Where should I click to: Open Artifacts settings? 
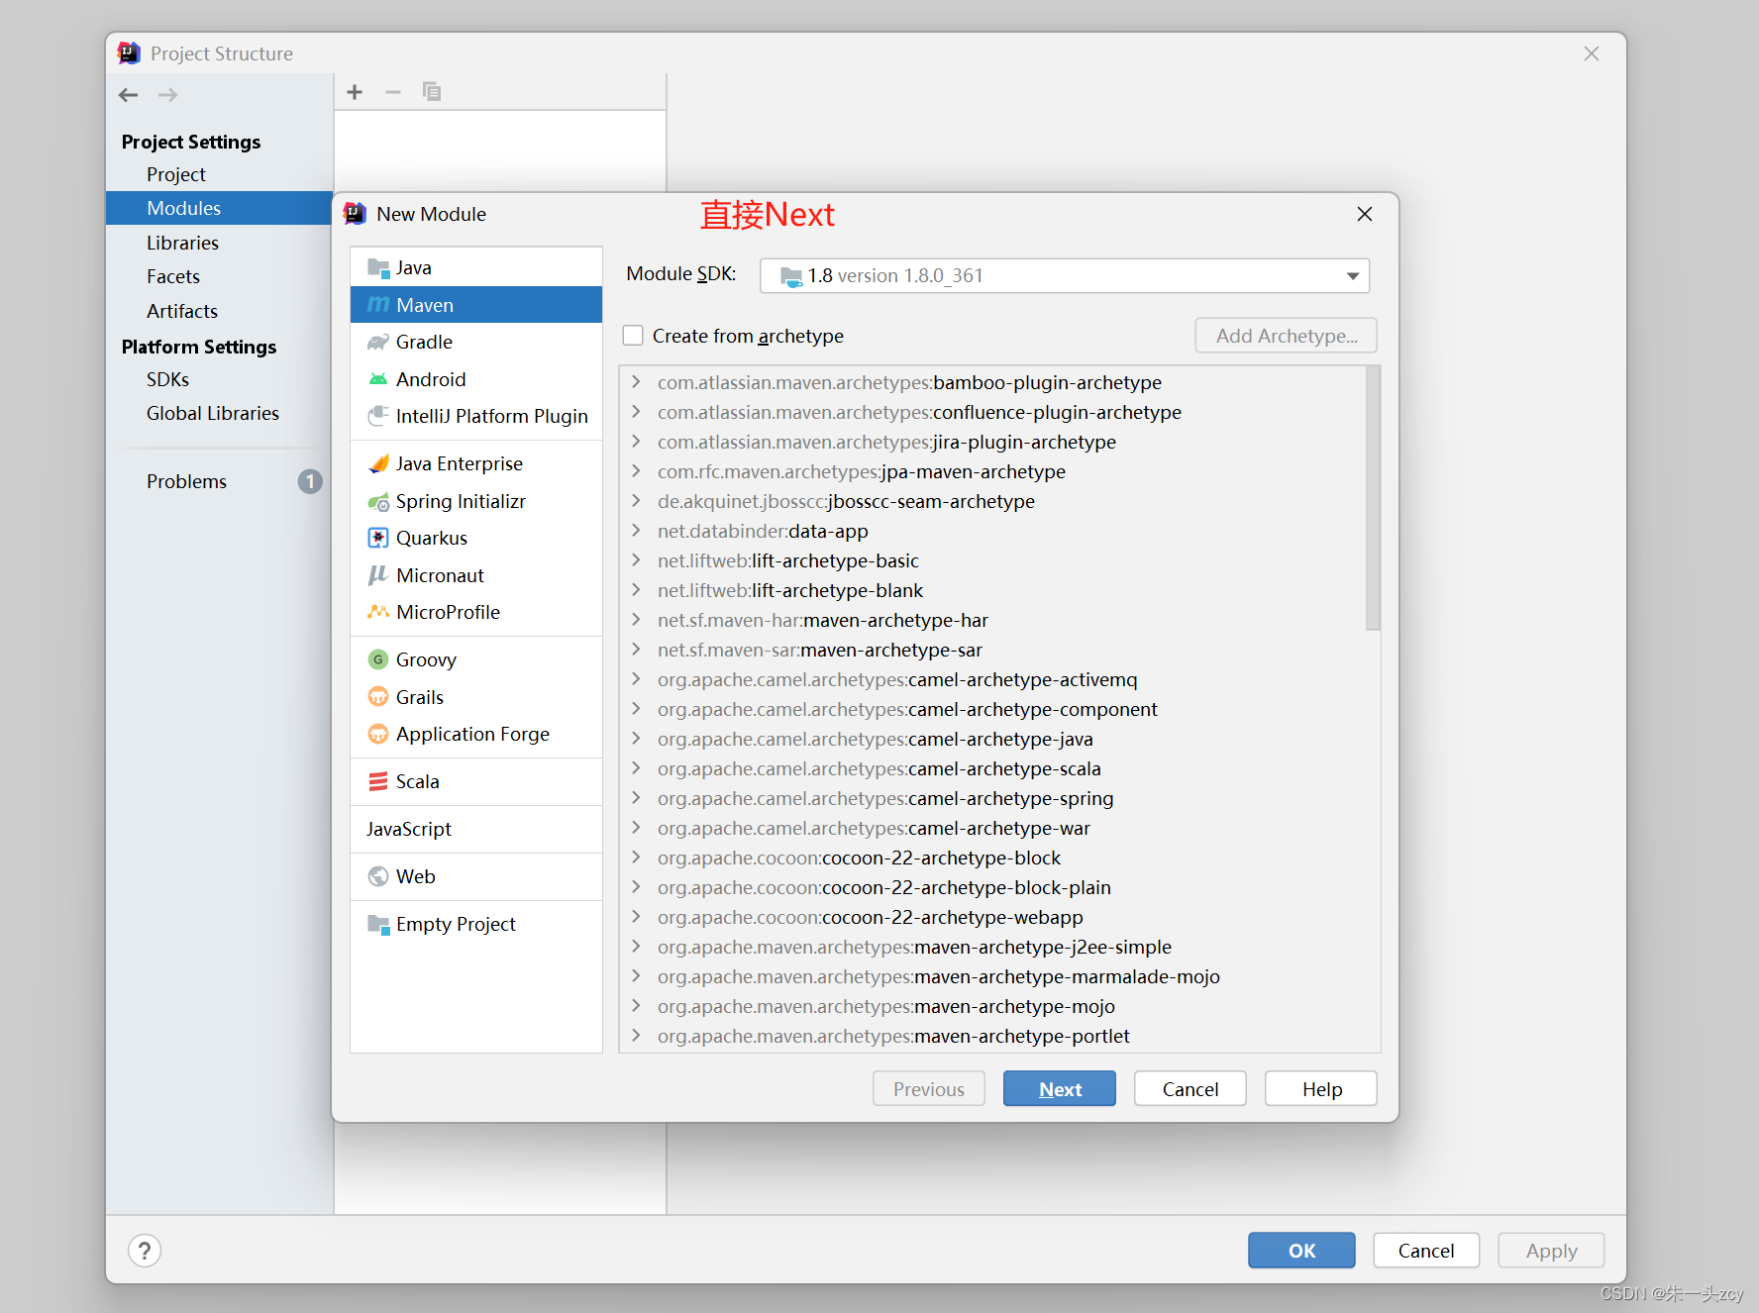pos(219,311)
